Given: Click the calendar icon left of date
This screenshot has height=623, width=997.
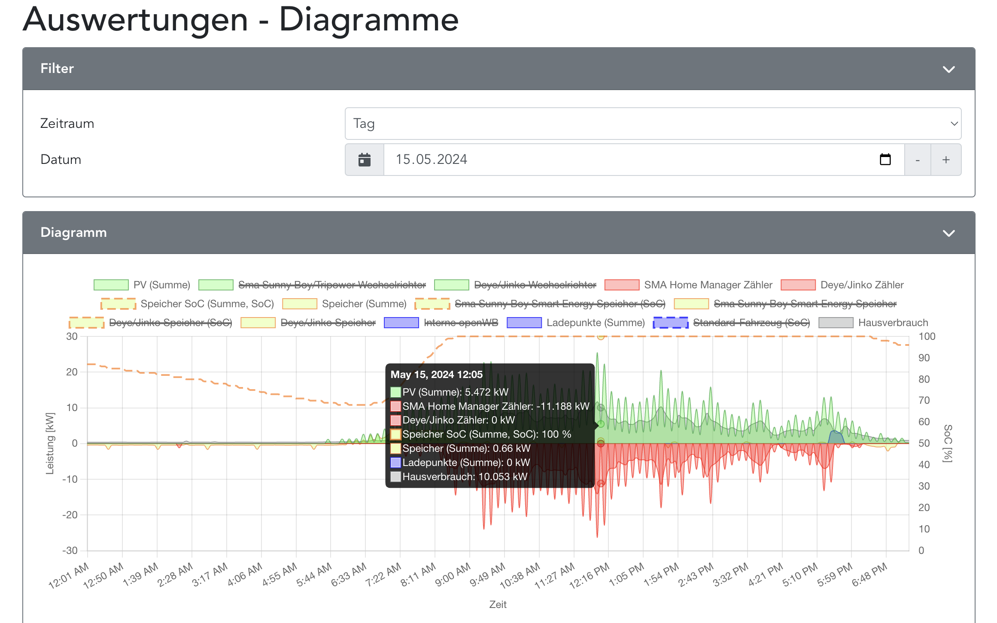Looking at the screenshot, I should 364,160.
